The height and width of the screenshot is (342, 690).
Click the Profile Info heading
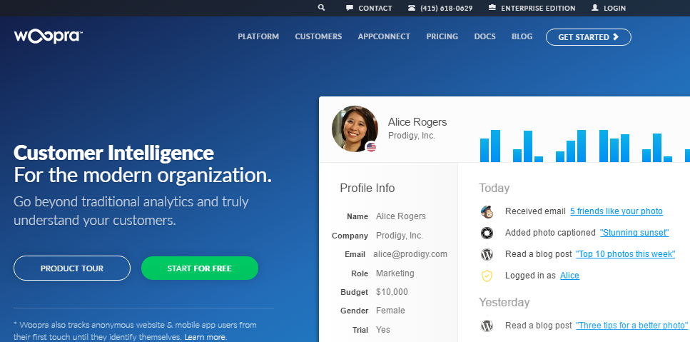click(x=367, y=188)
